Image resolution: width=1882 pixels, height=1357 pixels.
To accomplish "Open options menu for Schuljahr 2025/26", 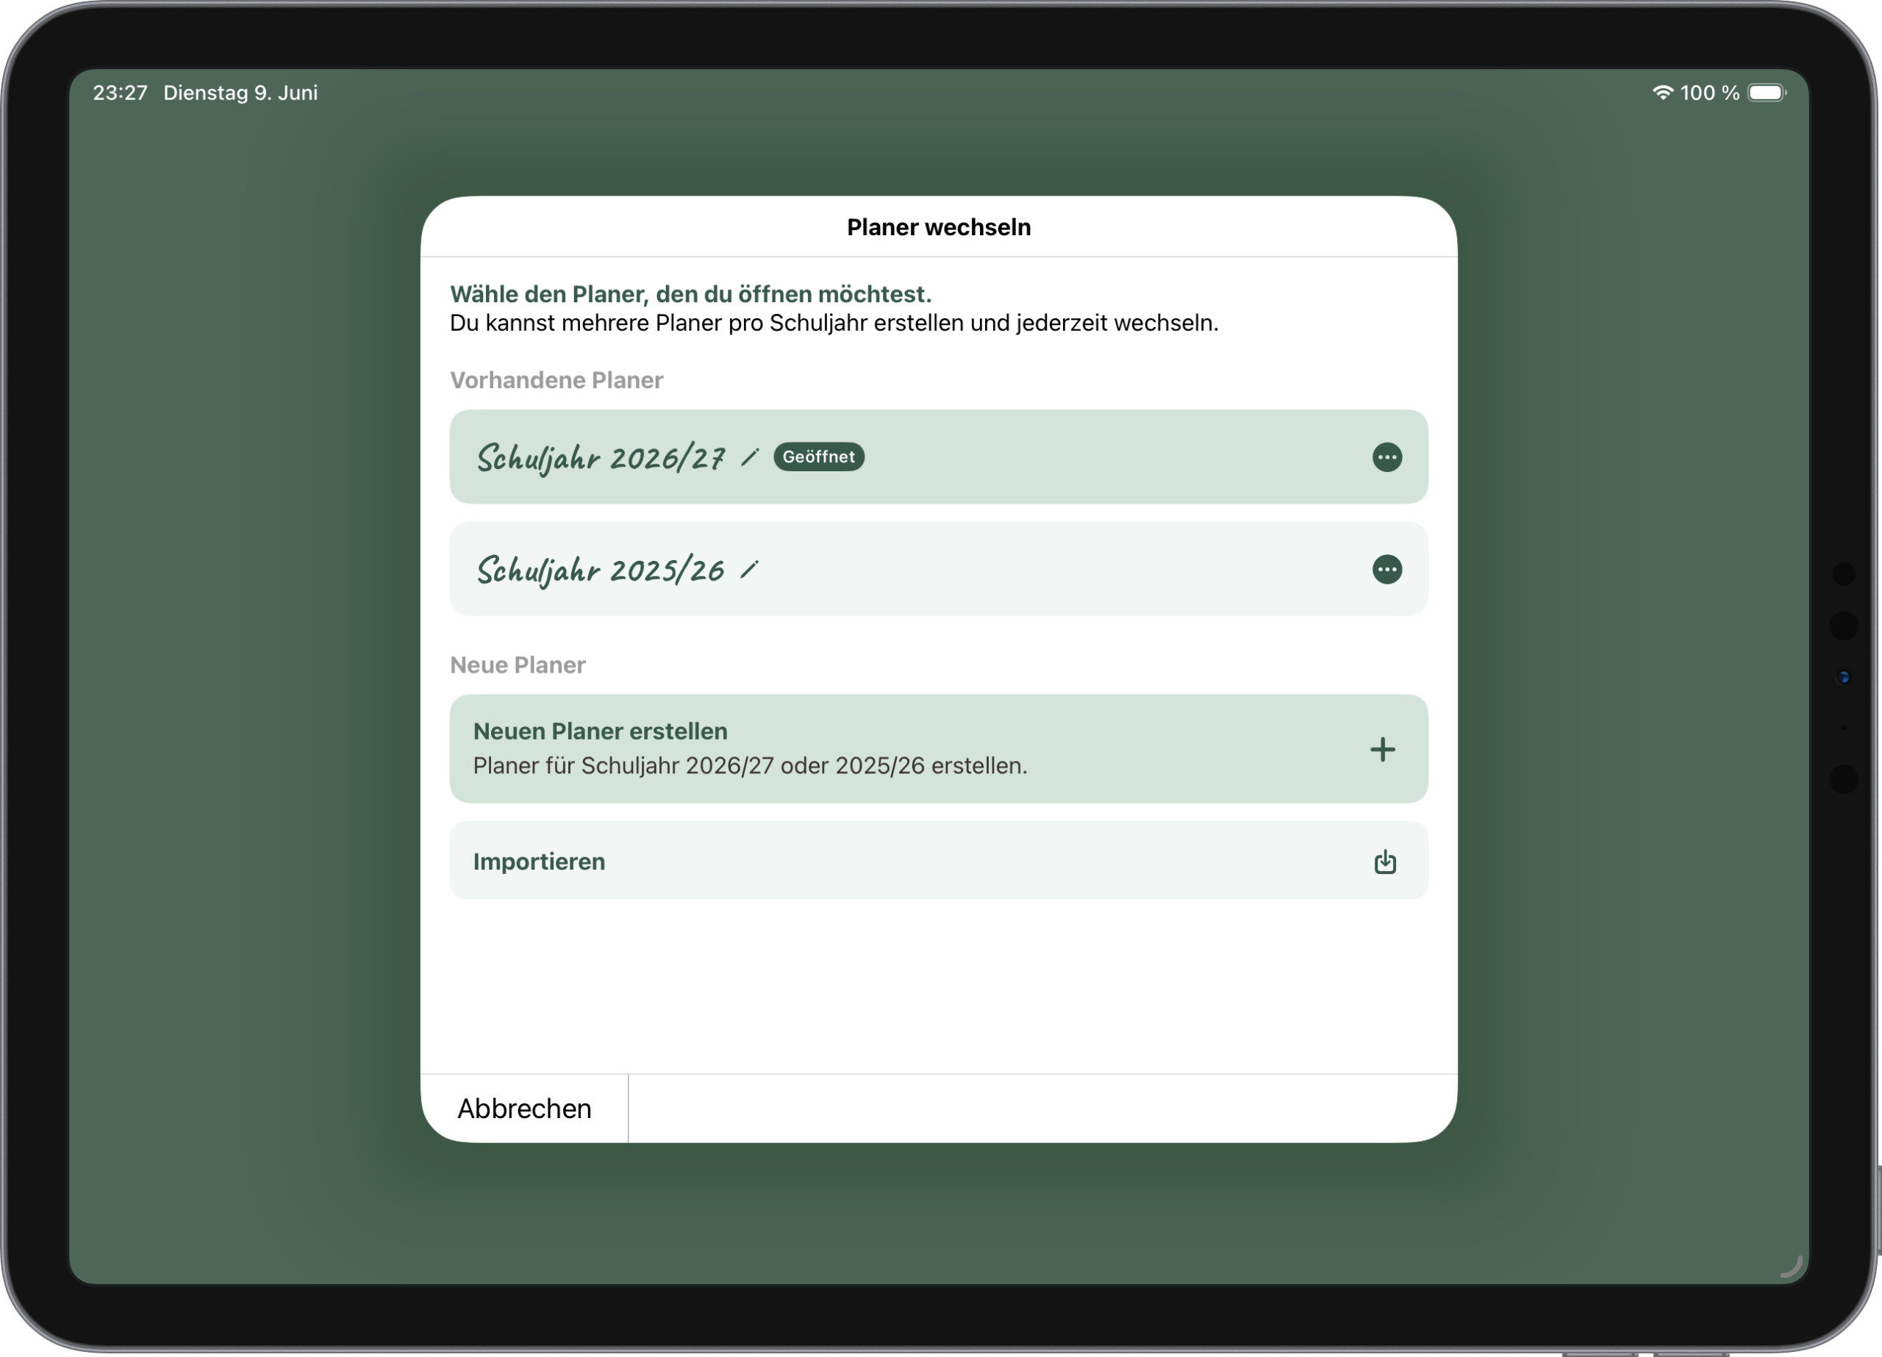I will (x=1387, y=570).
